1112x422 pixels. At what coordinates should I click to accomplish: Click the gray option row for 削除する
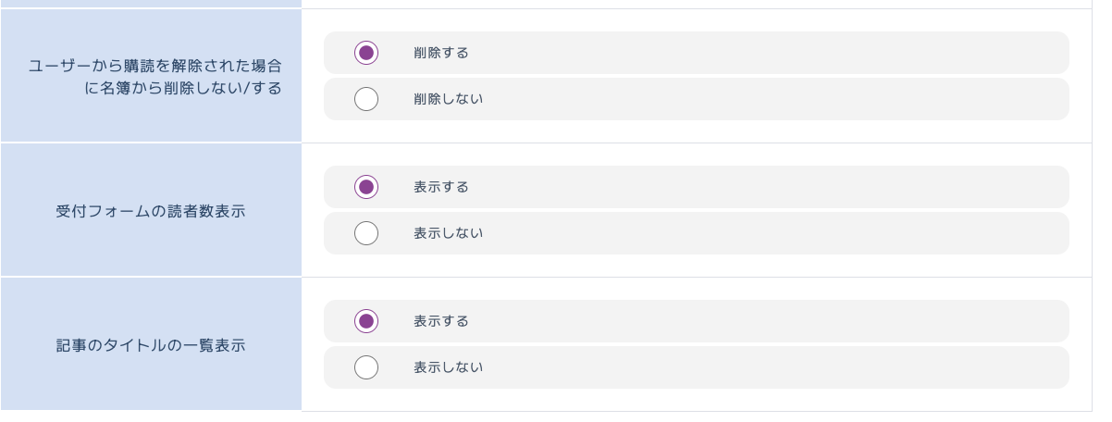click(x=740, y=53)
